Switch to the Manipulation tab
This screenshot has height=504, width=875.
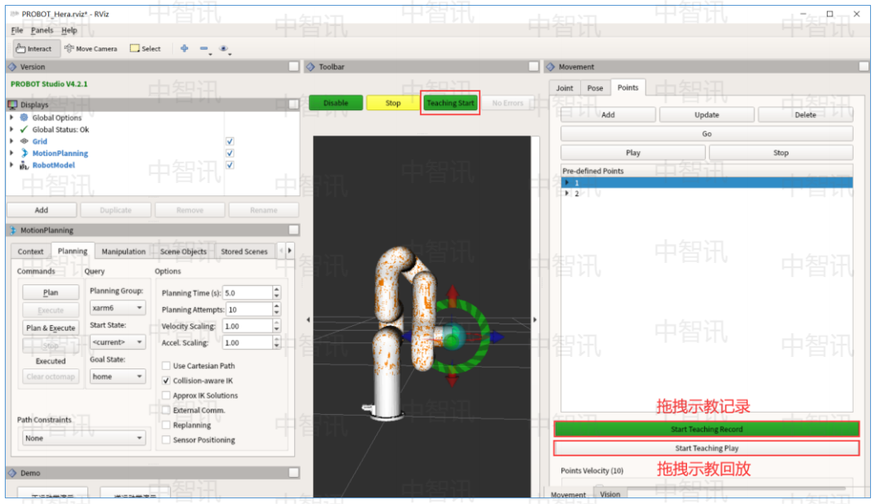click(123, 251)
